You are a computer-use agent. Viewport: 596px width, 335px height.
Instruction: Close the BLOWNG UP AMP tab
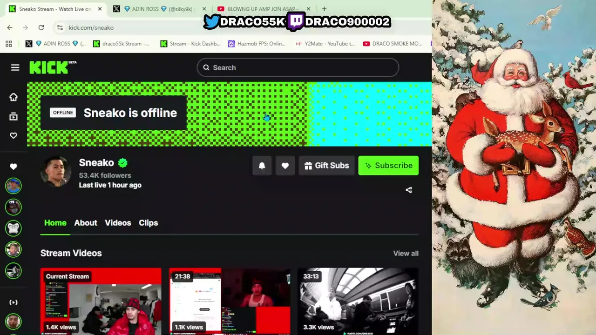[308, 9]
